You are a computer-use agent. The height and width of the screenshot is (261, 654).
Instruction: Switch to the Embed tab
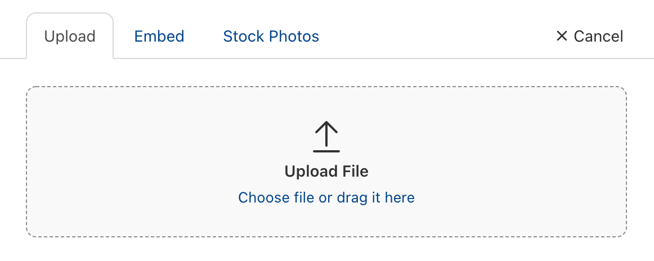[159, 37]
